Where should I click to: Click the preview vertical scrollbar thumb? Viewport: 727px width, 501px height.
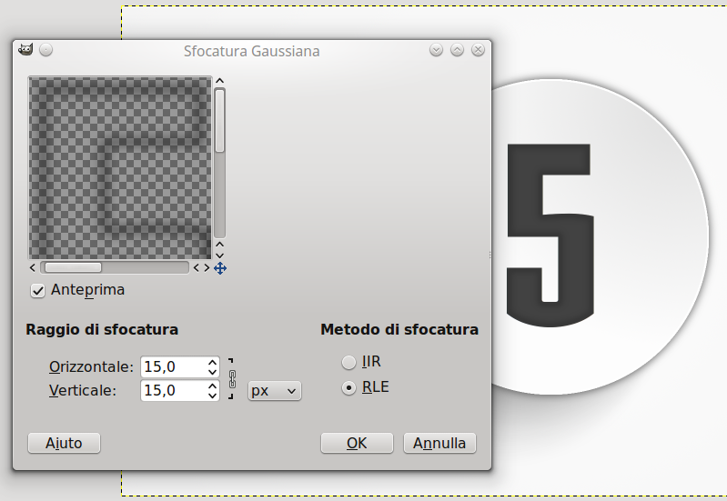pyautogui.click(x=220, y=121)
